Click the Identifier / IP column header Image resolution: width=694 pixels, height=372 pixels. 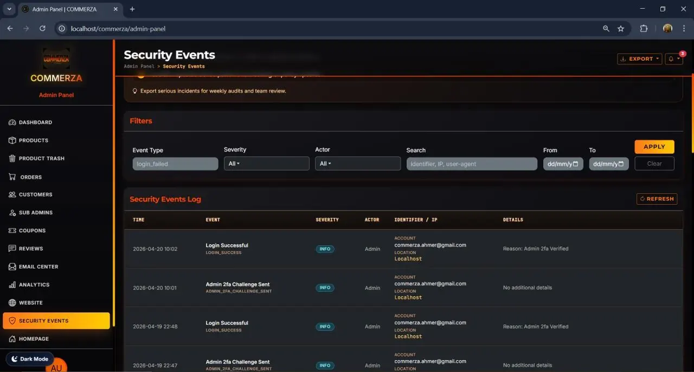point(416,220)
